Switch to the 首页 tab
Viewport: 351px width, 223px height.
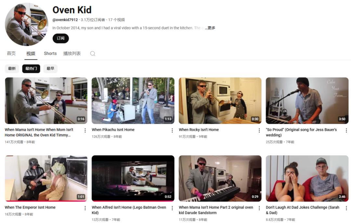pos(11,53)
